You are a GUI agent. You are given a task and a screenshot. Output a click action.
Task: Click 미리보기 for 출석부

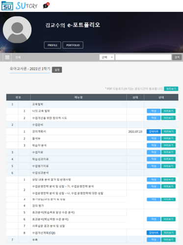(x=168, y=138)
